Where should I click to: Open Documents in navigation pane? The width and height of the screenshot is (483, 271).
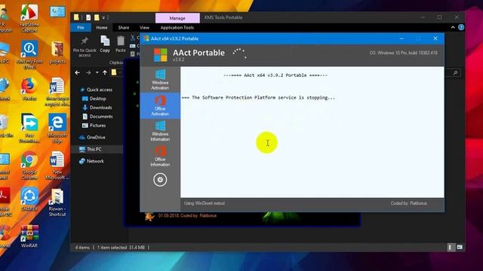(x=97, y=117)
